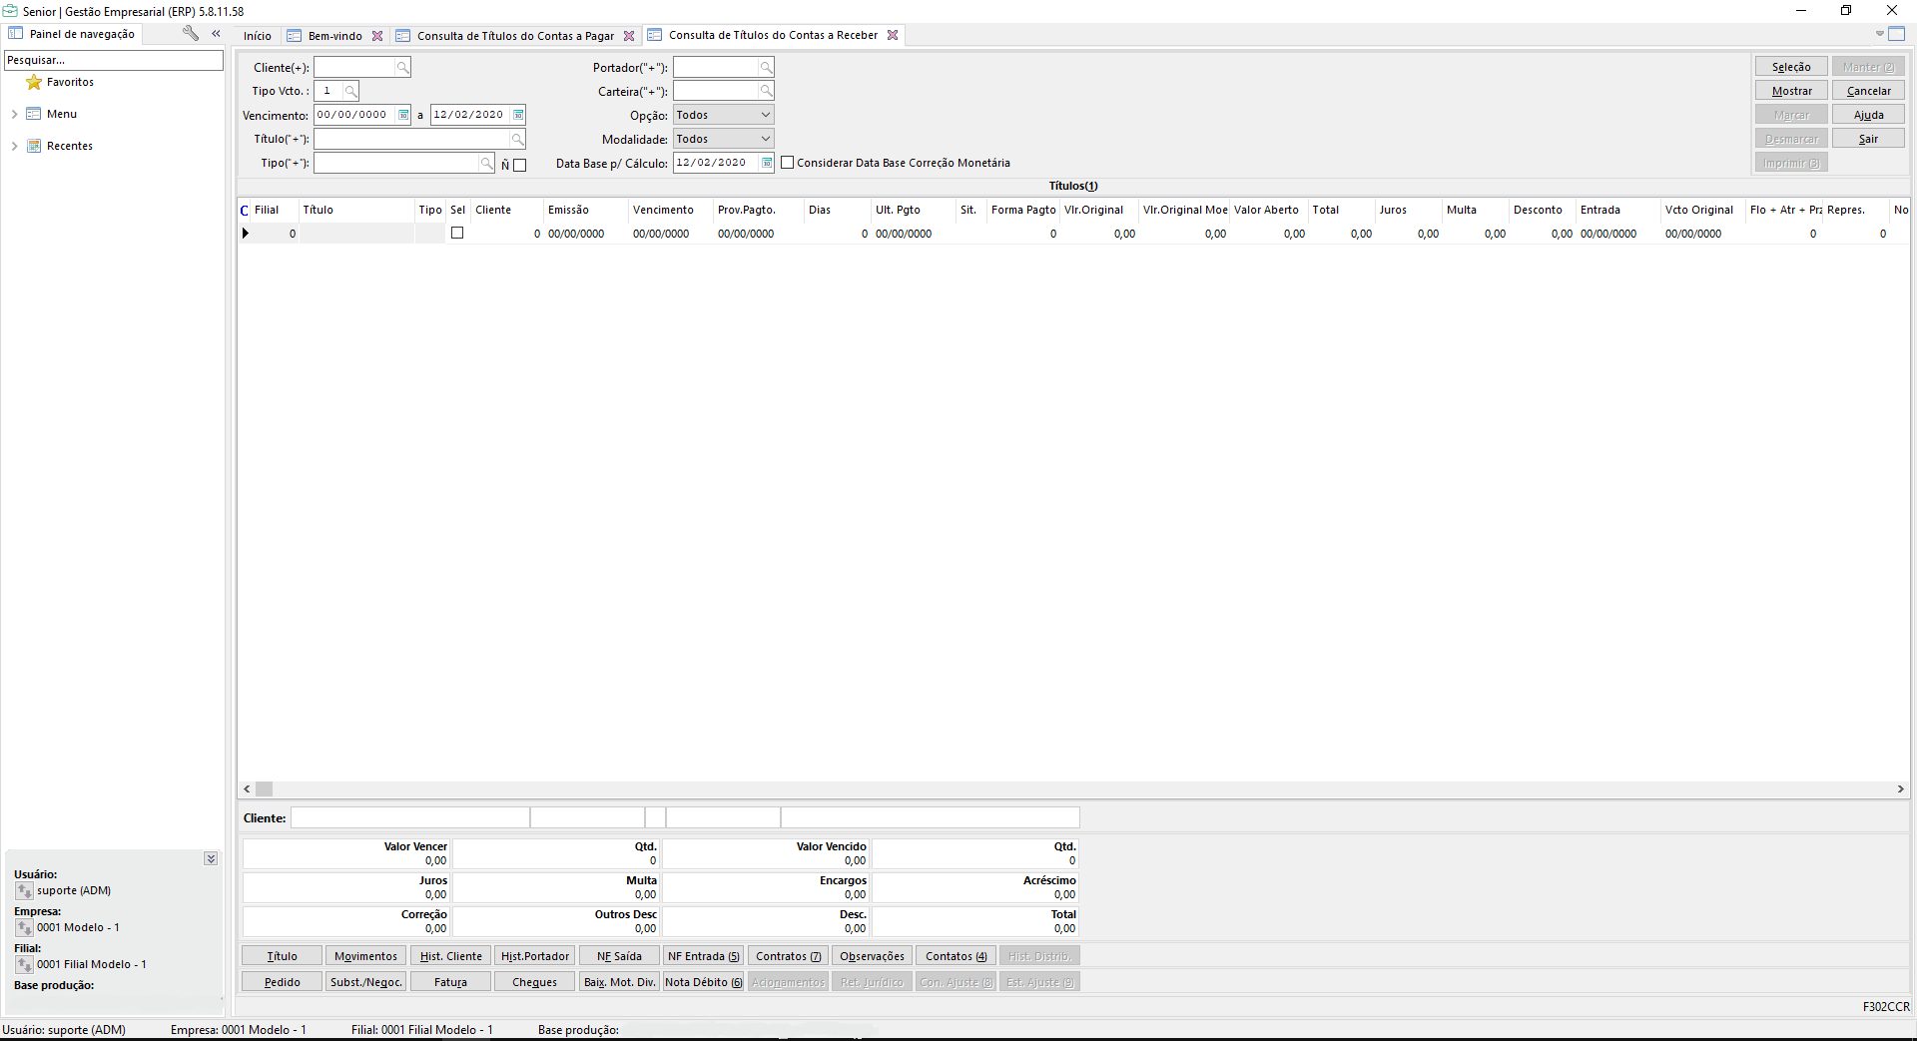Open Tipo("+") lookup magnifier

pos(486,163)
